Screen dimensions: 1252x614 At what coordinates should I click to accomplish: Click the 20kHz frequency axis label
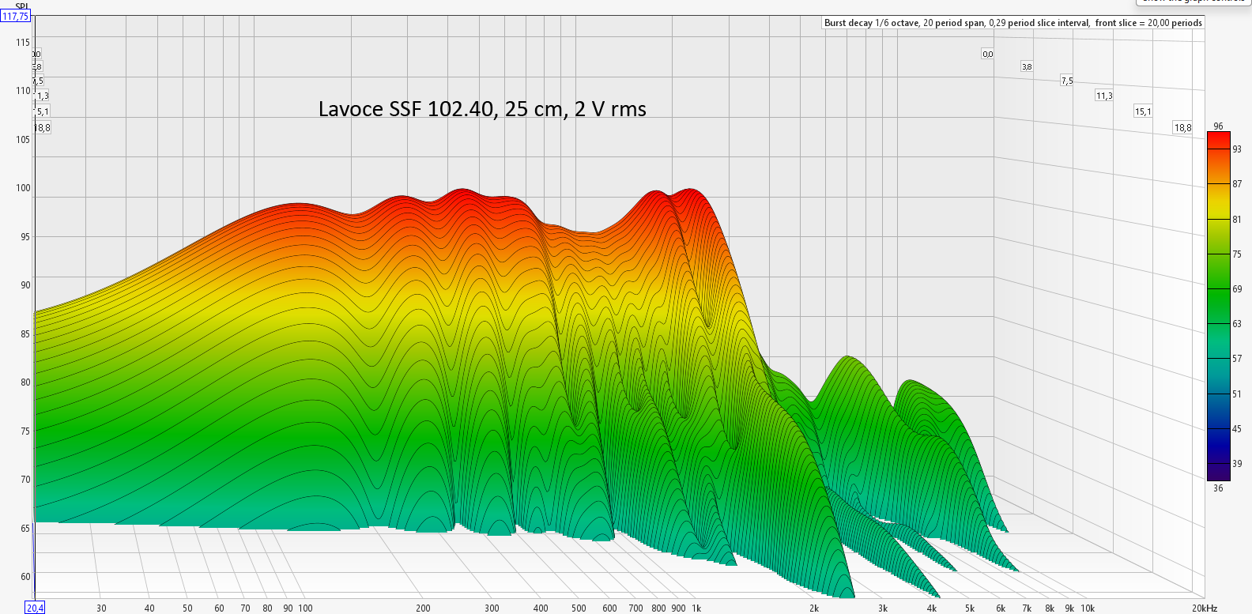(1205, 608)
